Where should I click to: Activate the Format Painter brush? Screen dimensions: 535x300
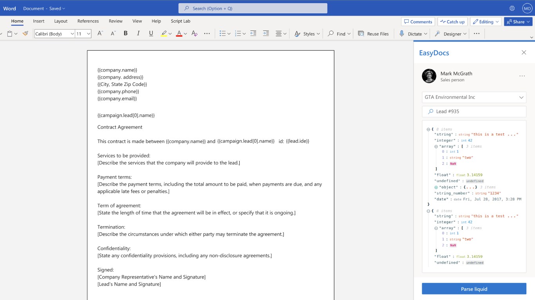[25, 34]
